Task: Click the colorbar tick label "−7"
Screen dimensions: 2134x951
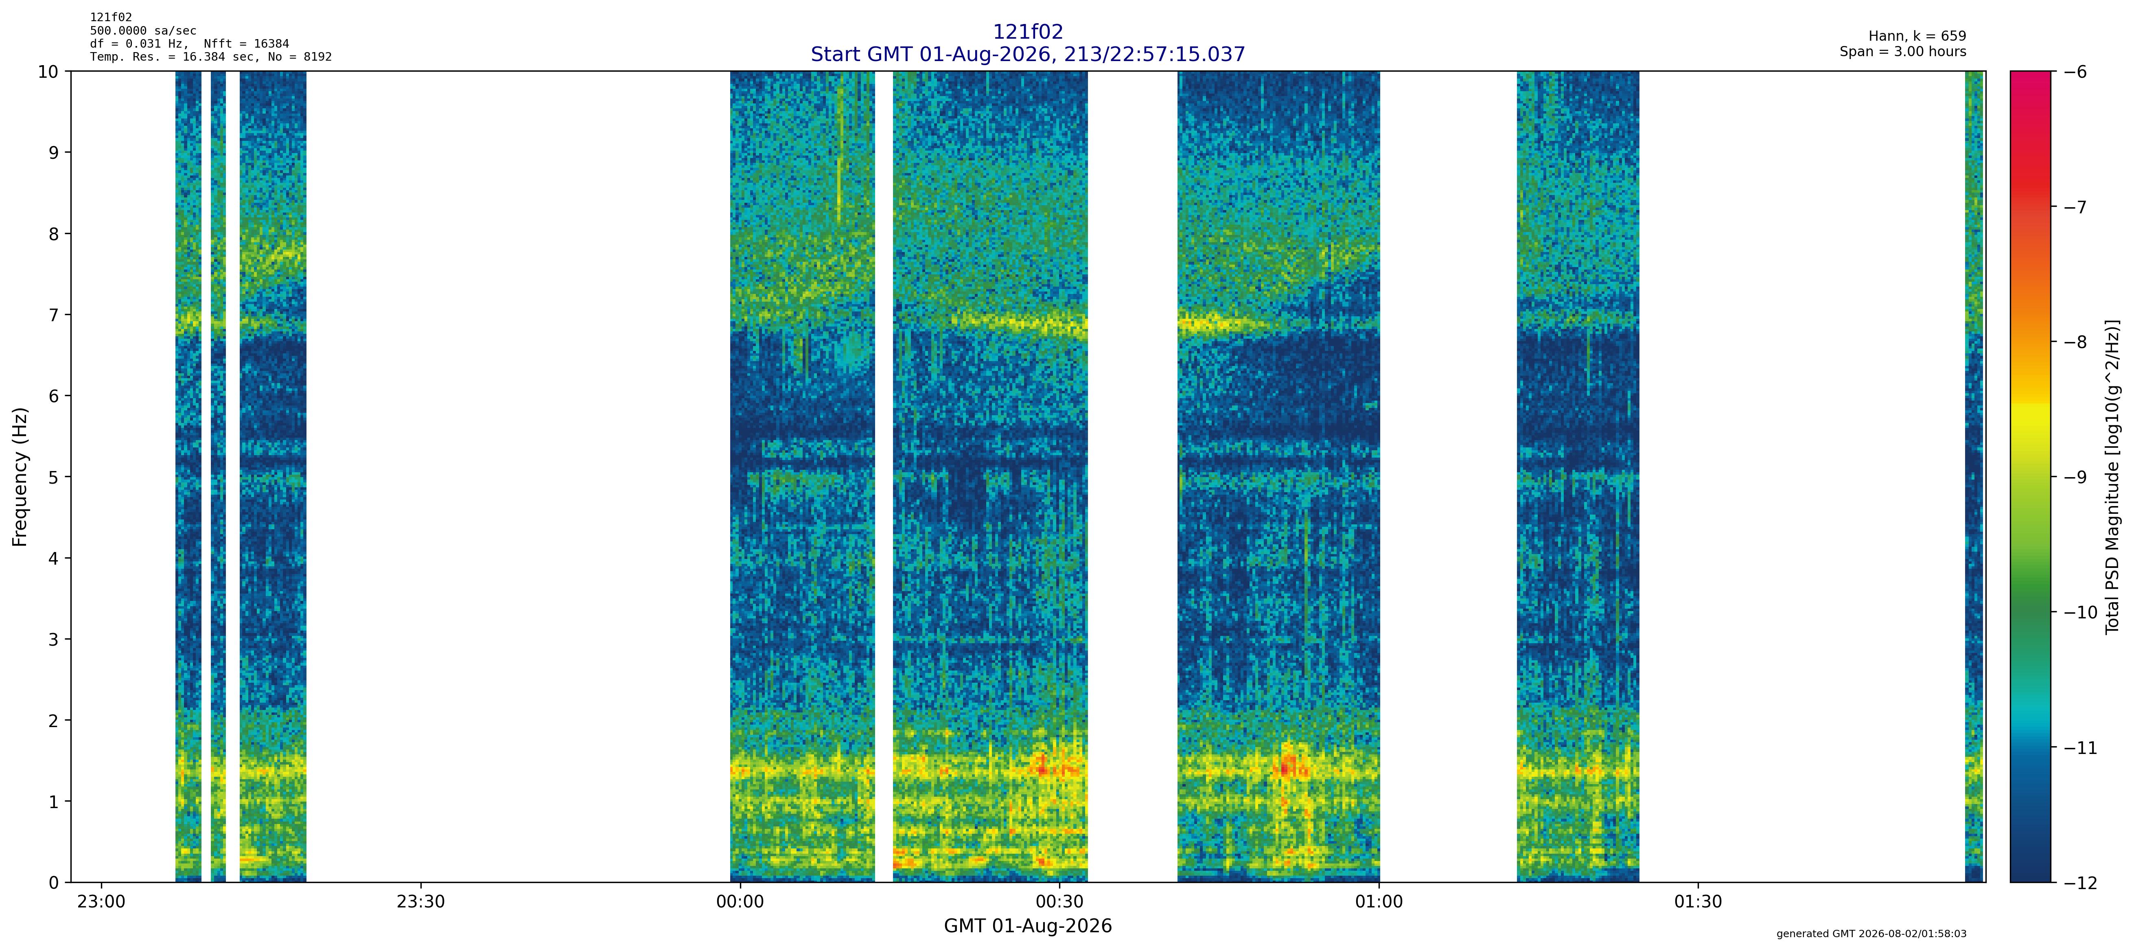Action: click(2074, 207)
